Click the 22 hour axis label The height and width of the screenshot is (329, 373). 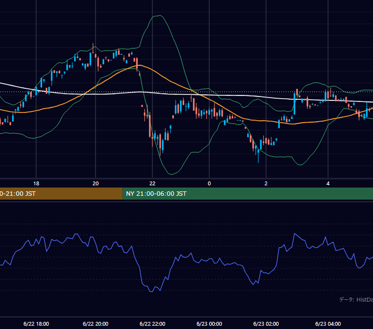click(152, 184)
